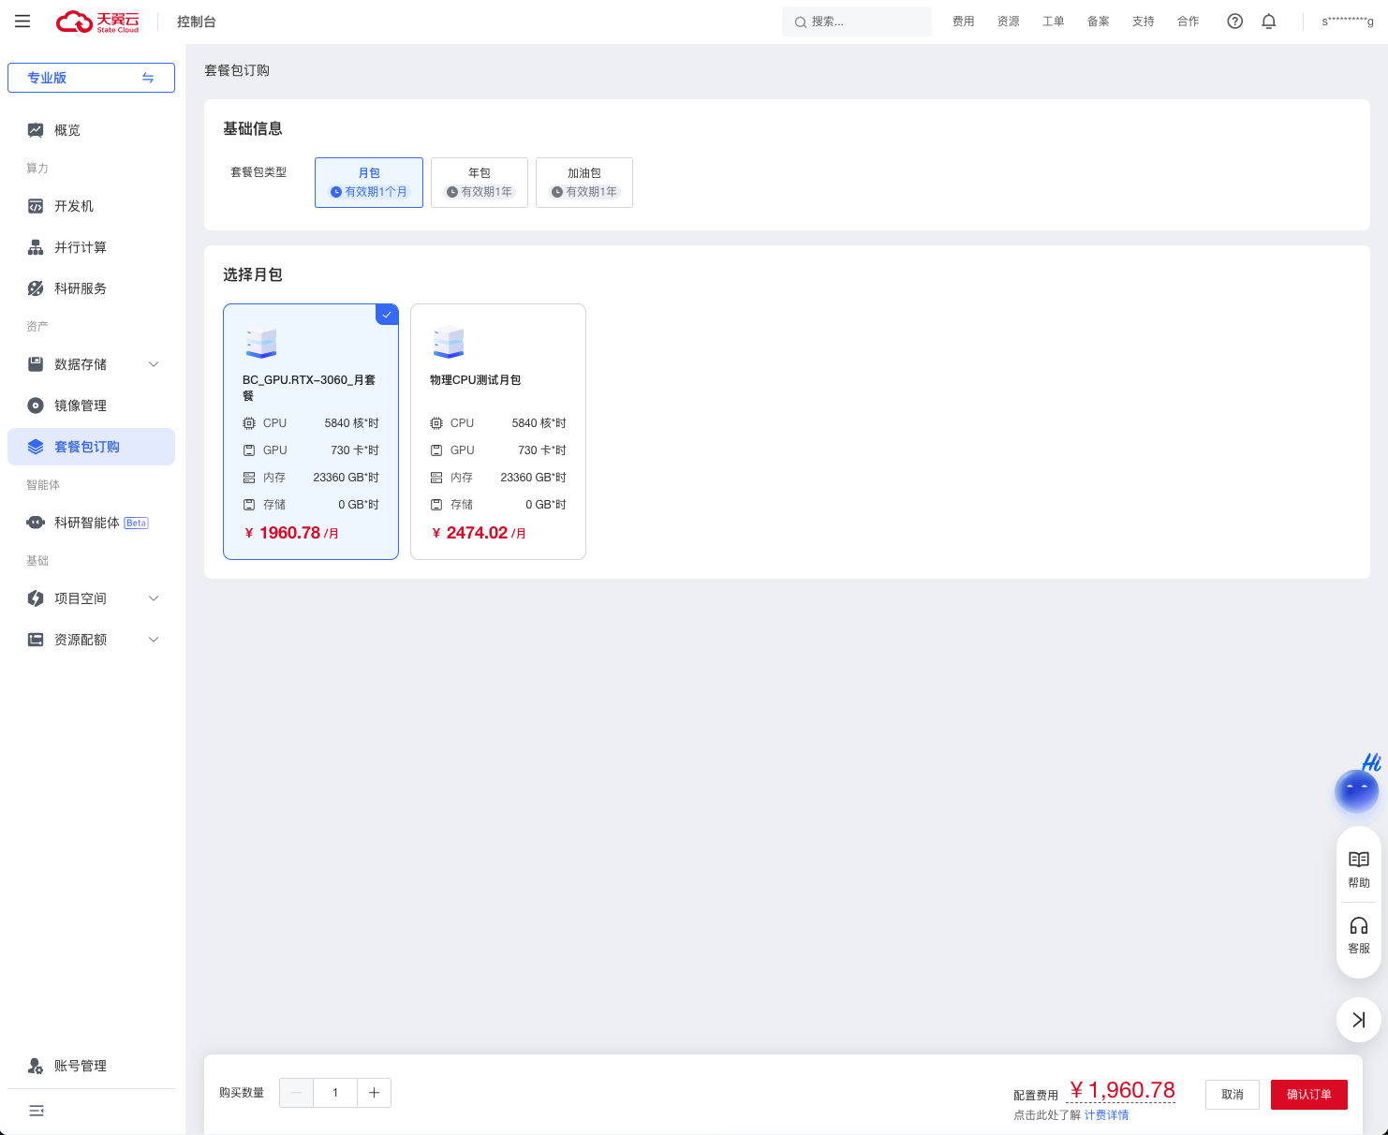Screen dimensions: 1388x1135
Task: Open the 支持 top menu
Action: click(1144, 22)
